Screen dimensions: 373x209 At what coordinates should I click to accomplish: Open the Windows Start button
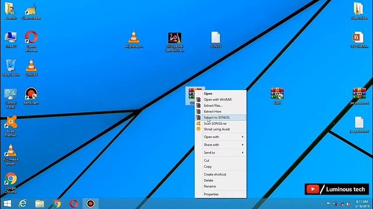[8, 204]
